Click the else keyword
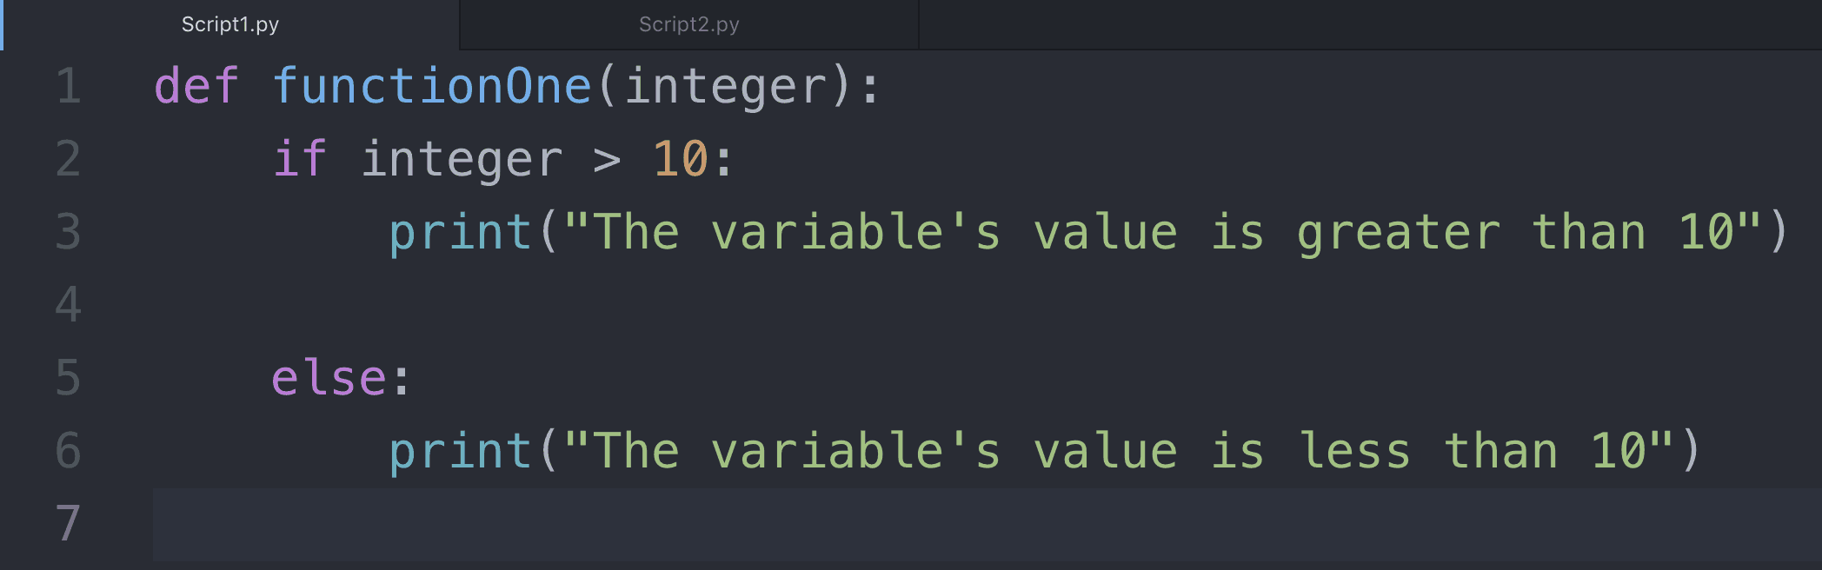1822x570 pixels. [329, 378]
